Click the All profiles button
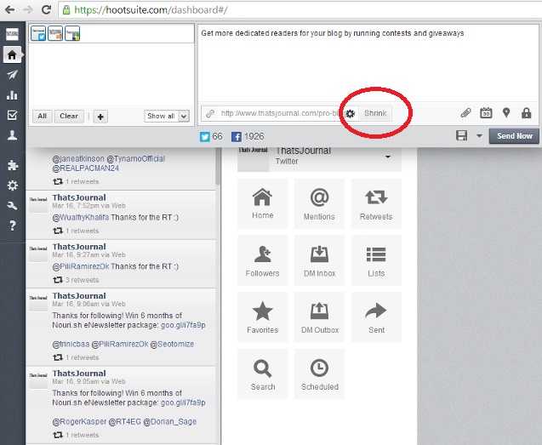Screen dimensions: 542x445 (x=43, y=117)
